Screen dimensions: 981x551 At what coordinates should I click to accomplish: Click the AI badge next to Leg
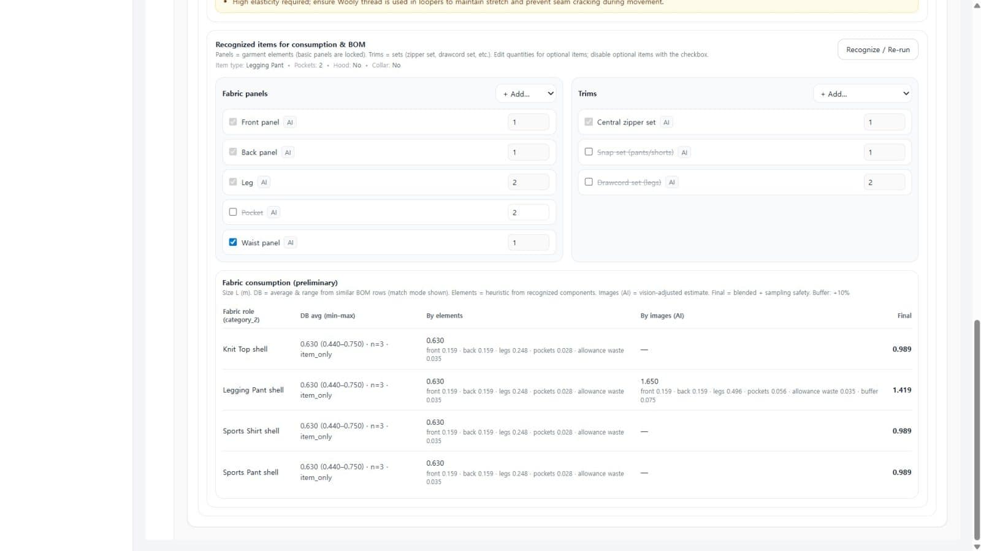point(264,183)
